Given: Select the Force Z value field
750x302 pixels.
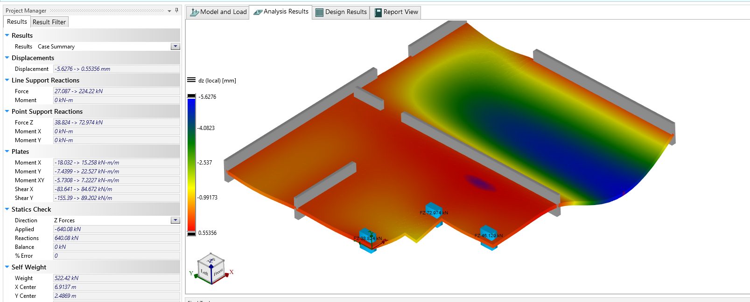Looking at the screenshot, I should click(117, 123).
